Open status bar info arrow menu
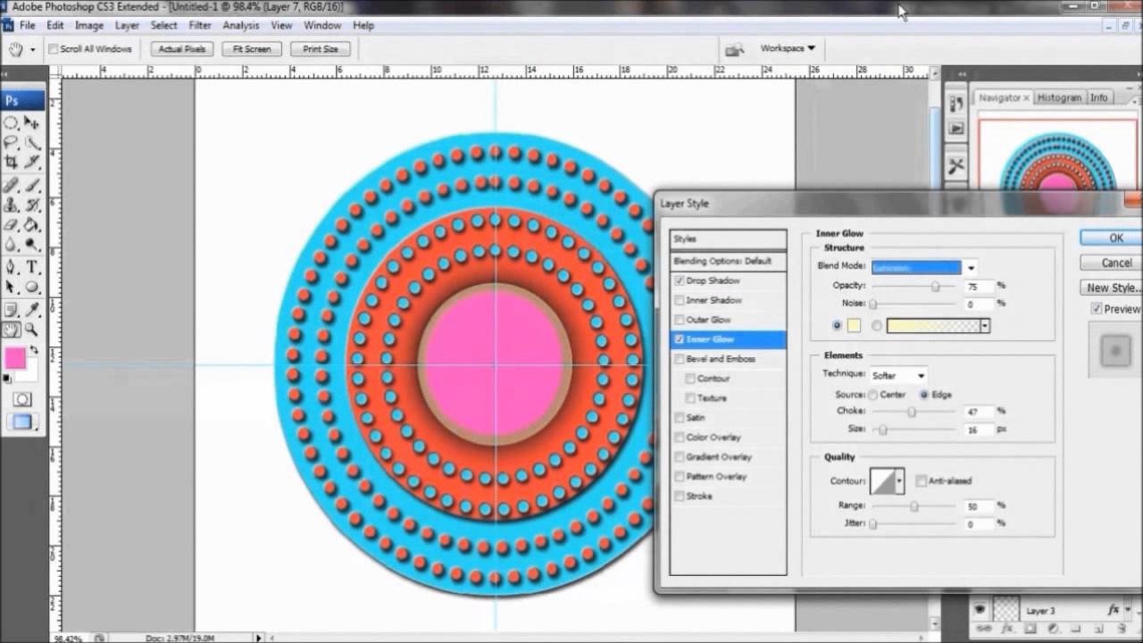The height and width of the screenshot is (643, 1143). click(259, 638)
